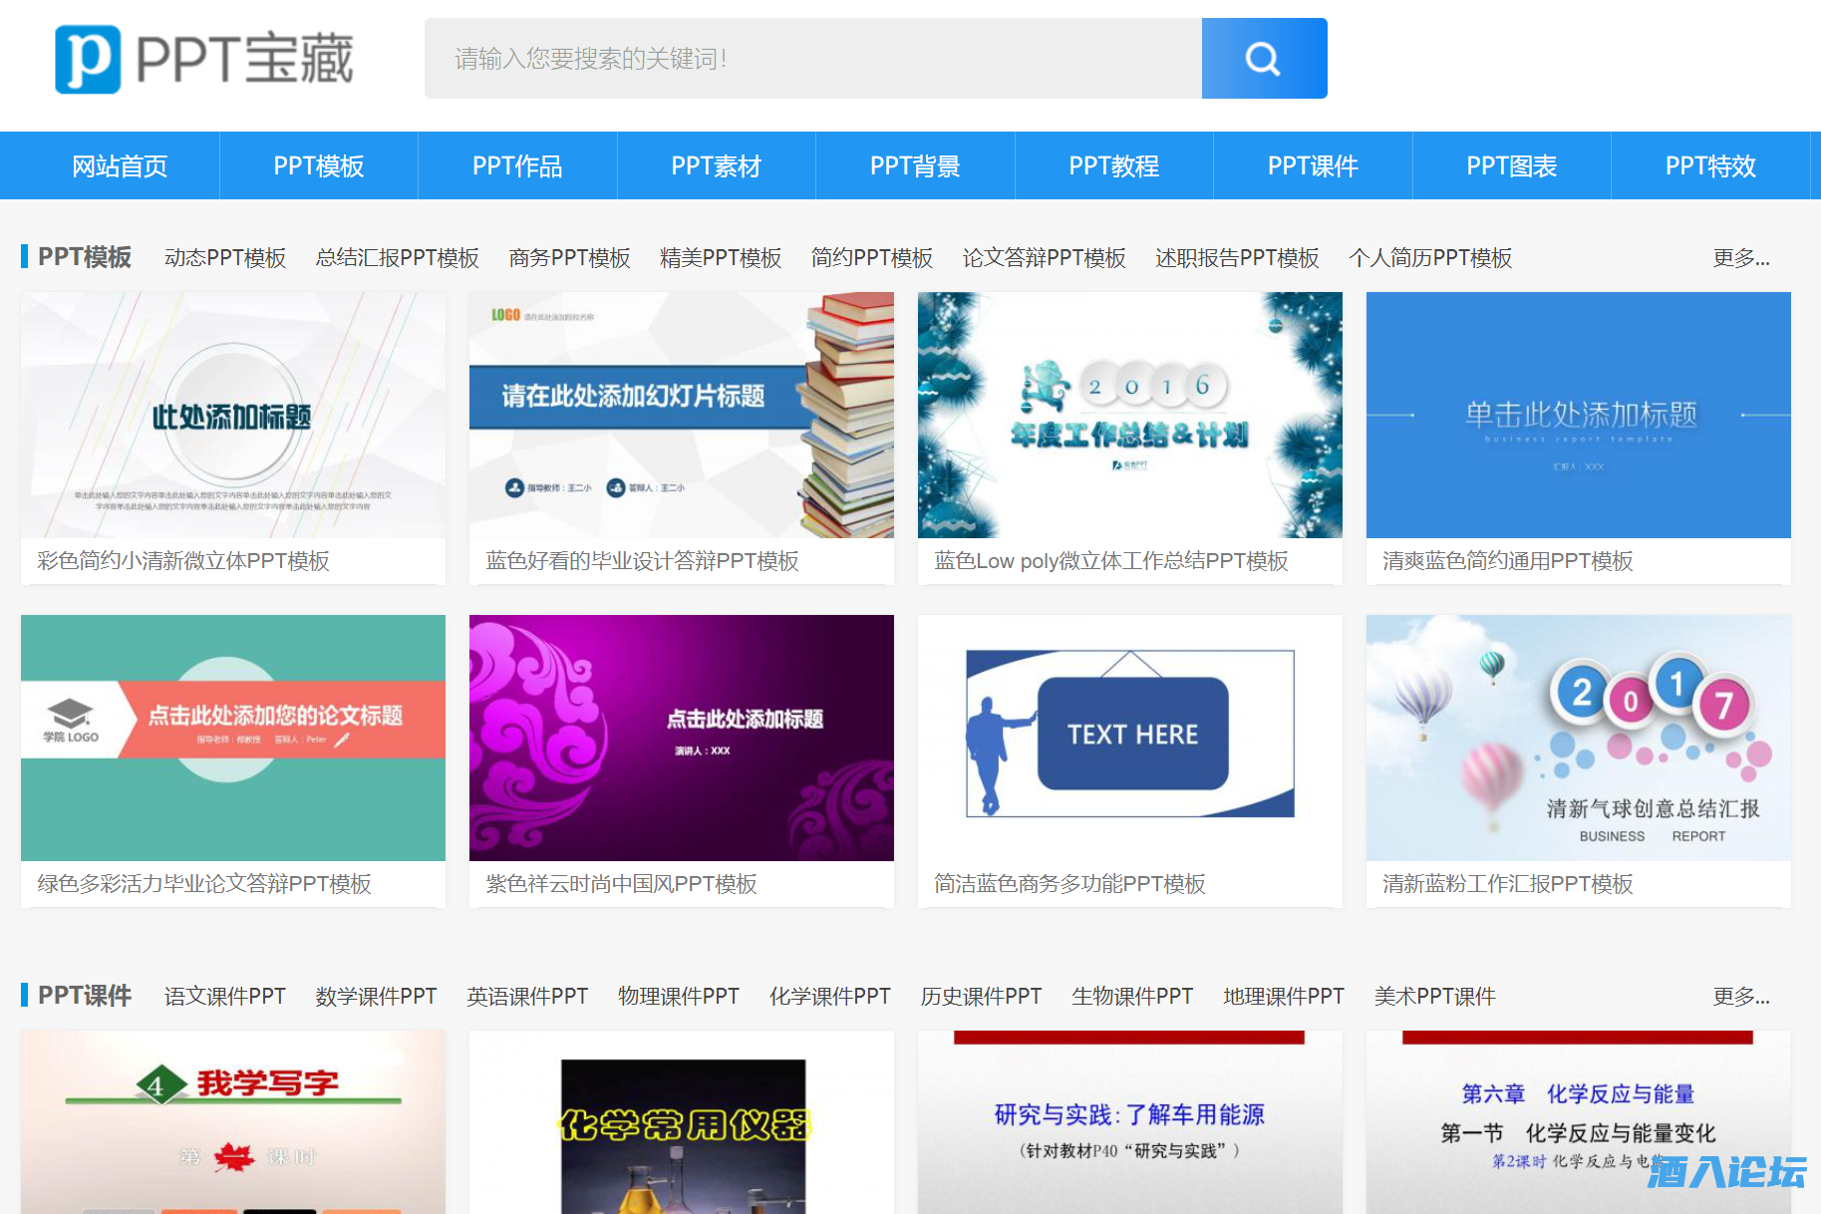Click the 动态PPT模板 category link
Image resolution: width=1821 pixels, height=1214 pixels.
point(225,258)
